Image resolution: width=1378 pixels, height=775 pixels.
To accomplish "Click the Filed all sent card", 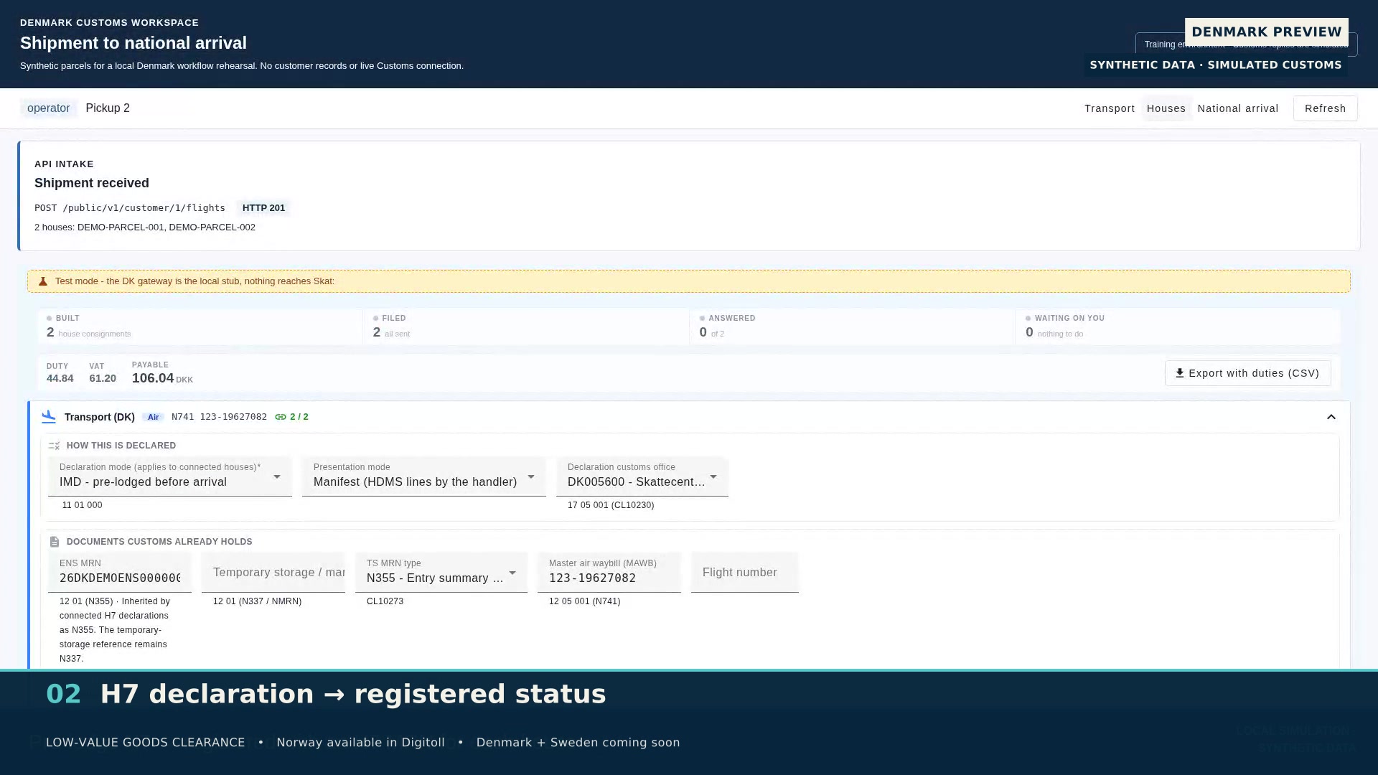I will 526,327.
